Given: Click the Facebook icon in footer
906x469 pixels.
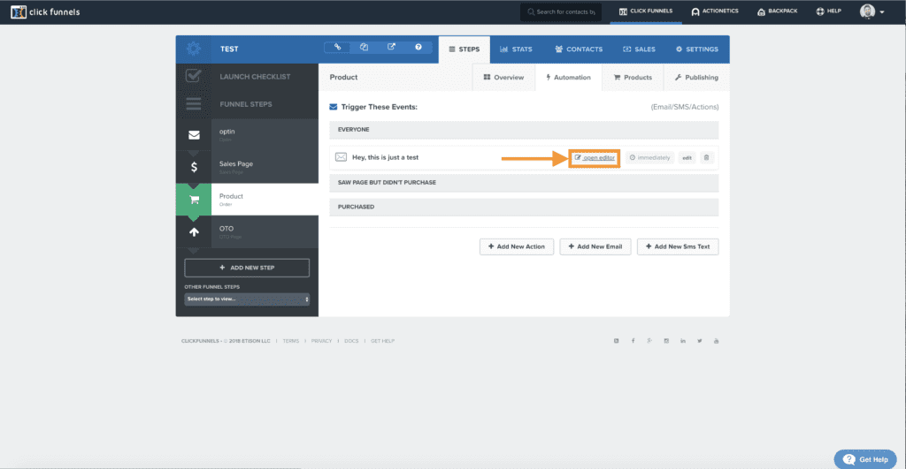Looking at the screenshot, I should [x=633, y=341].
